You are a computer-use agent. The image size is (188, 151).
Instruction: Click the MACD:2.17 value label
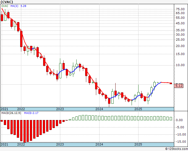click(31, 113)
